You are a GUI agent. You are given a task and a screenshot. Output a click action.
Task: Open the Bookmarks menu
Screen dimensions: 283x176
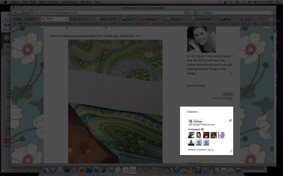tap(69, 2)
